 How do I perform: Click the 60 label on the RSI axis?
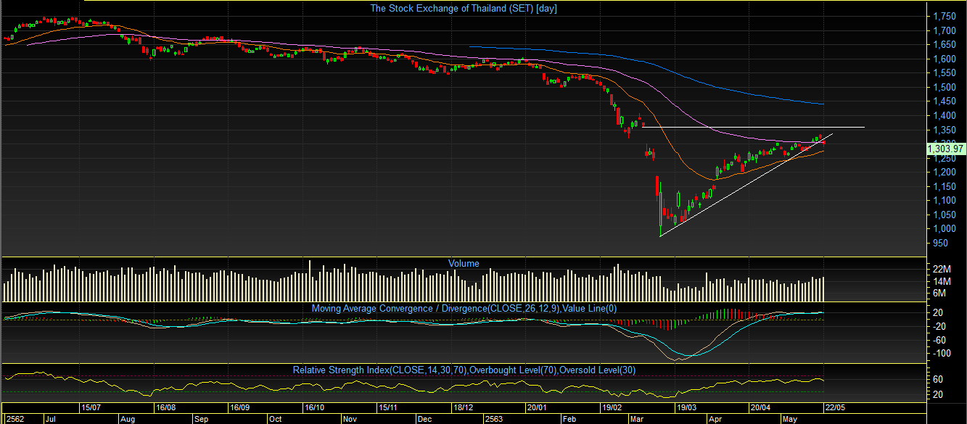(x=937, y=380)
